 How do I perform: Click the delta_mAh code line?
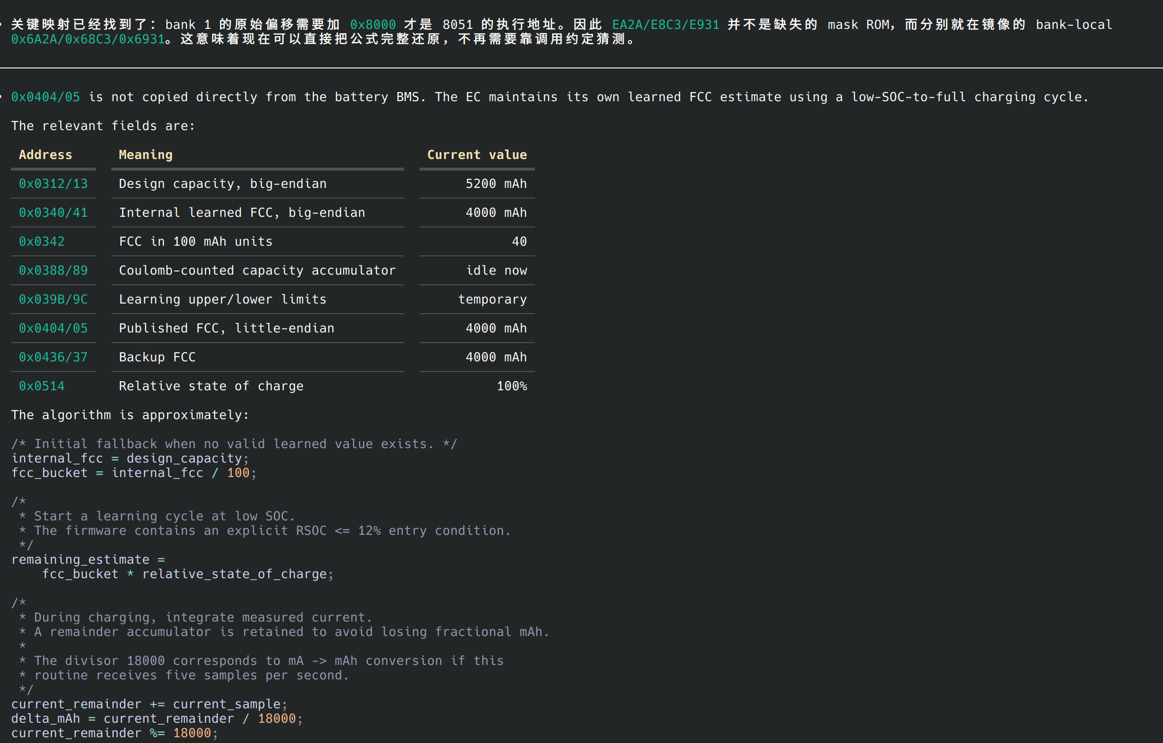[x=157, y=719]
